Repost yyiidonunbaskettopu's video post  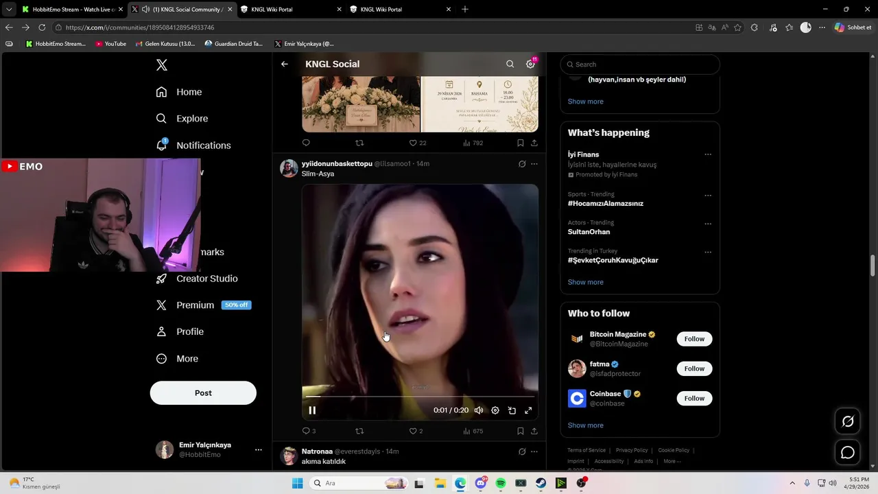(x=359, y=431)
